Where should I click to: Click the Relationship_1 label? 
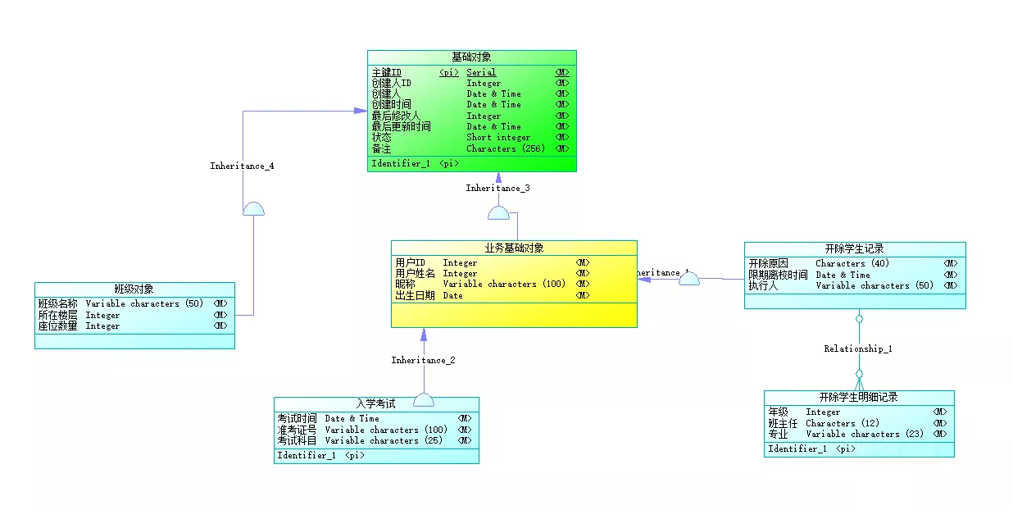[858, 348]
